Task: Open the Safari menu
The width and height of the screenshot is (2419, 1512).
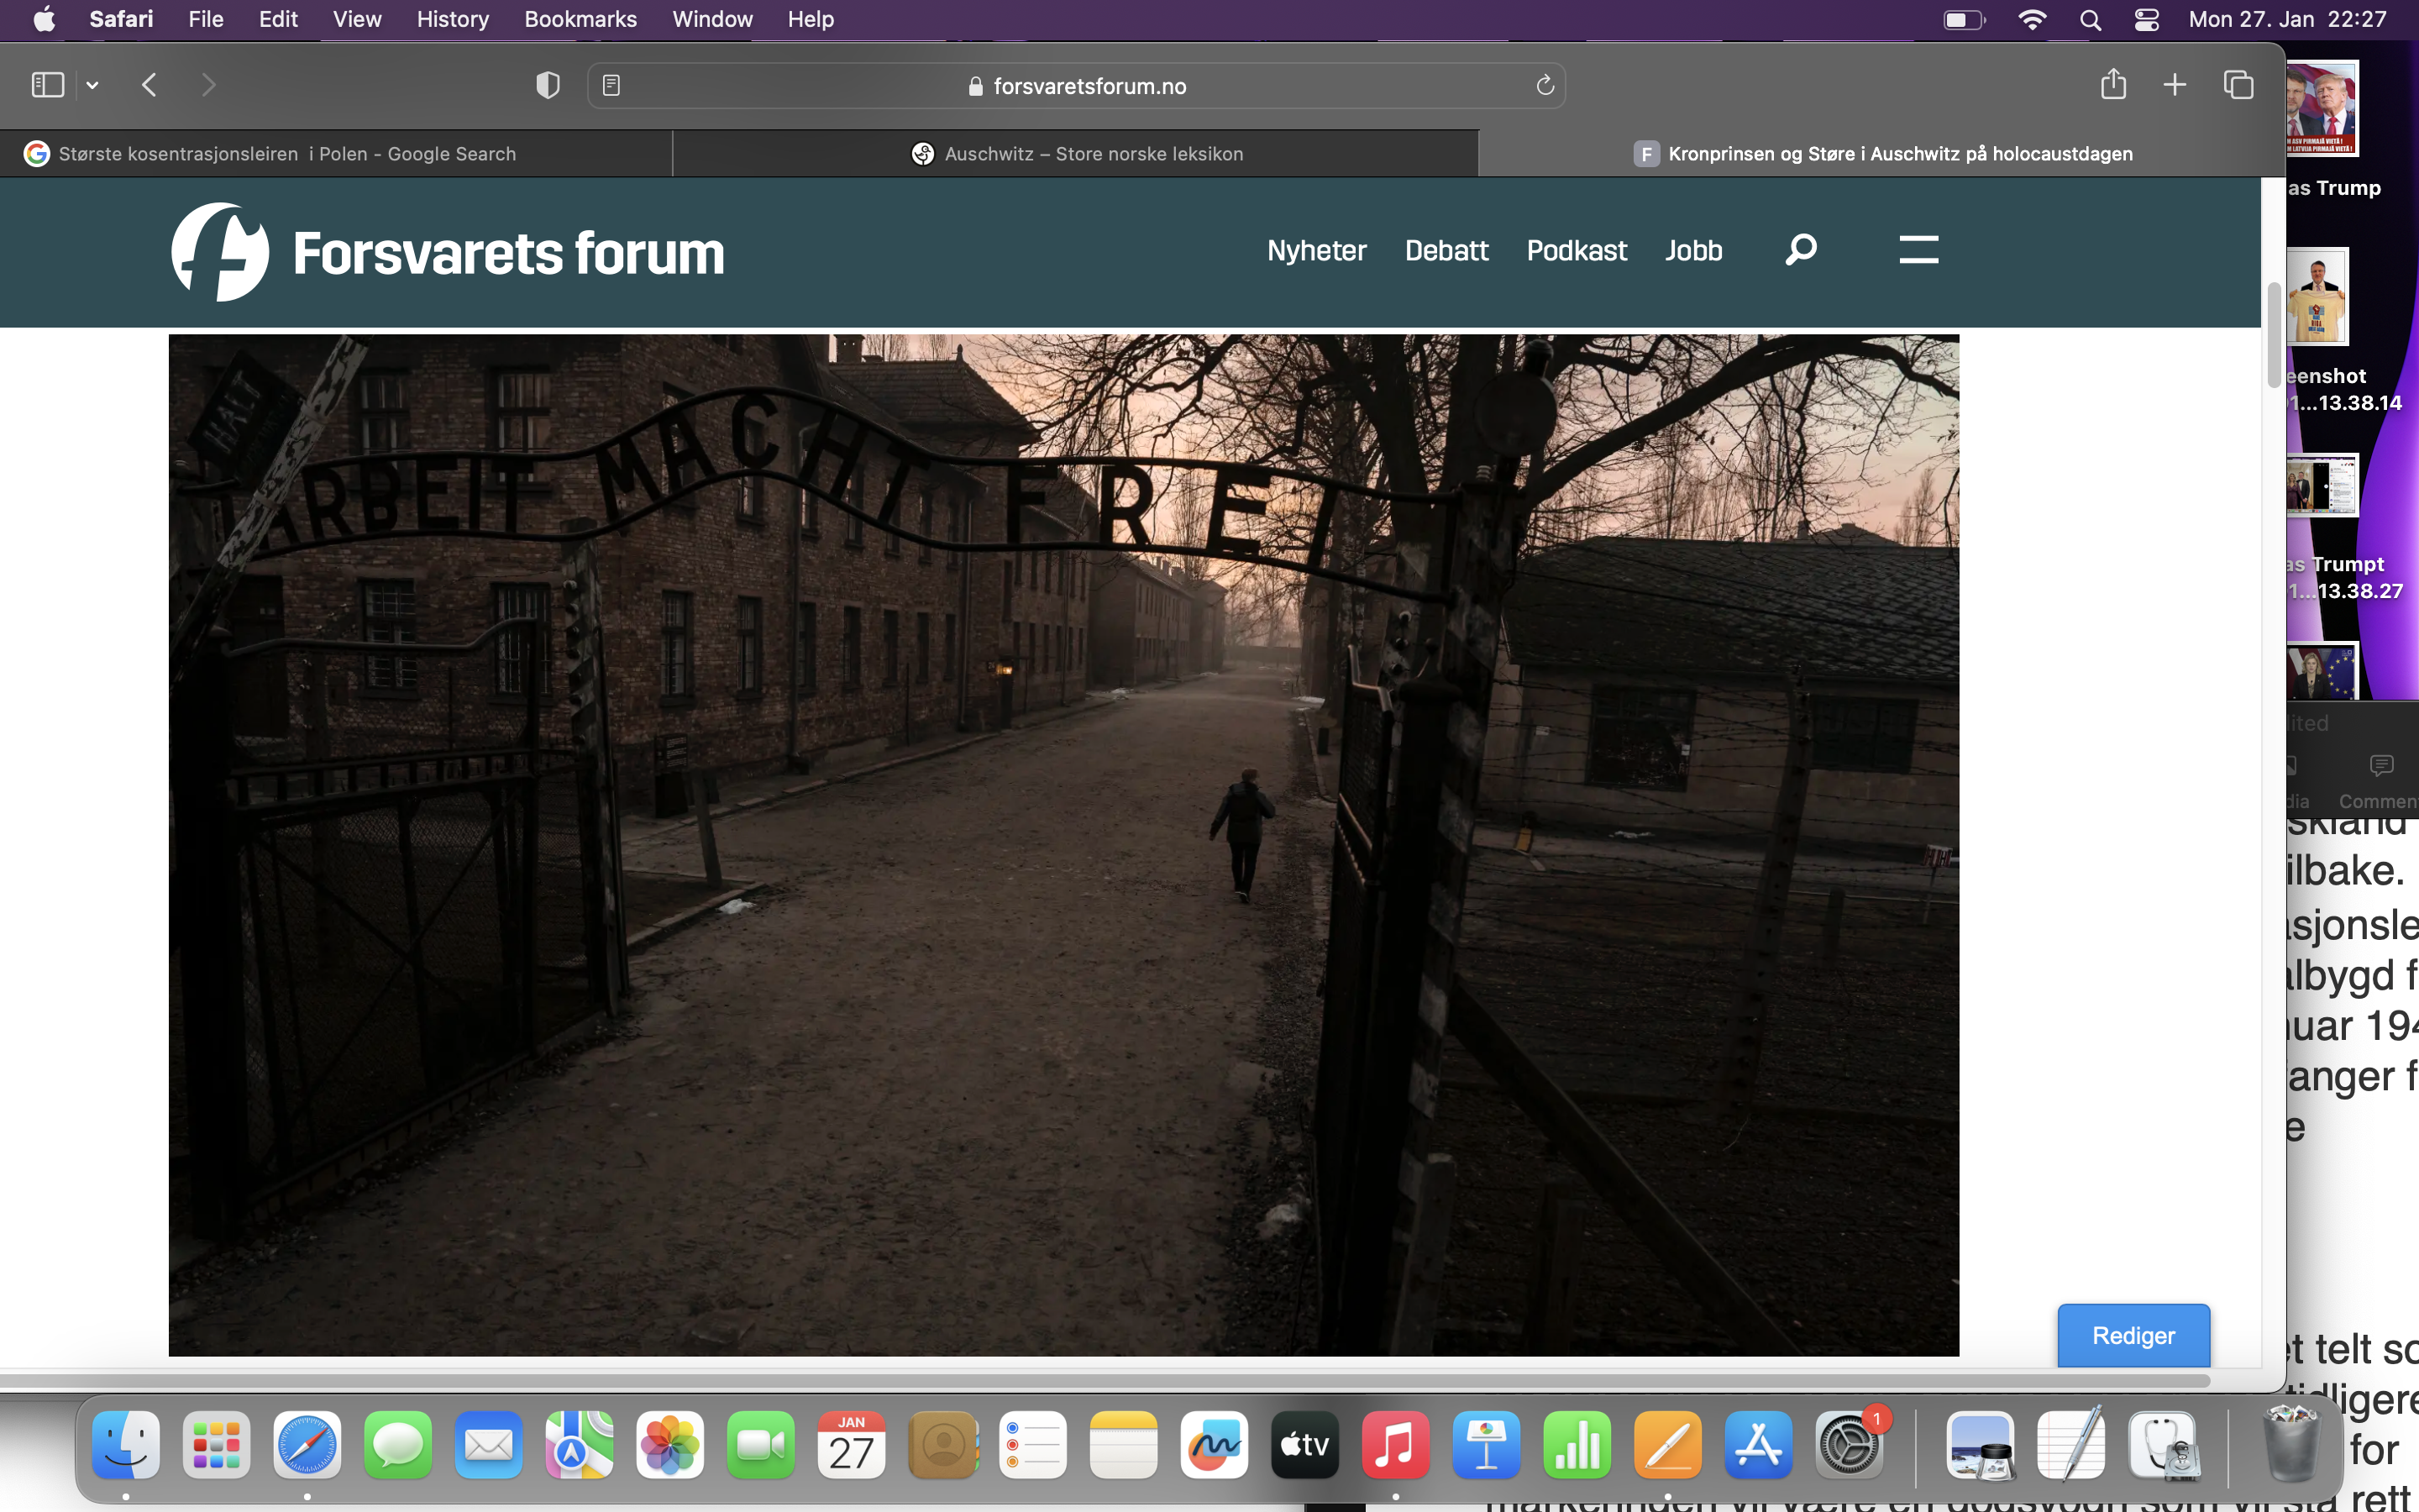Action: [x=121, y=19]
